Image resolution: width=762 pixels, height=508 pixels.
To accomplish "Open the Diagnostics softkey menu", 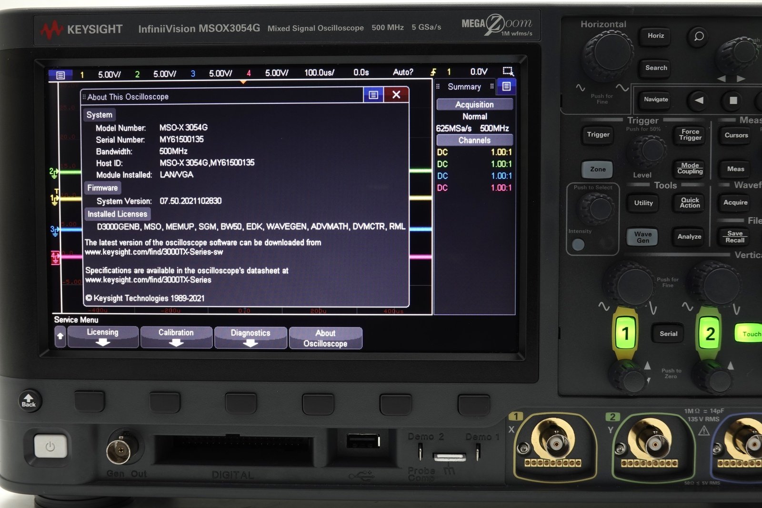I will tap(251, 338).
